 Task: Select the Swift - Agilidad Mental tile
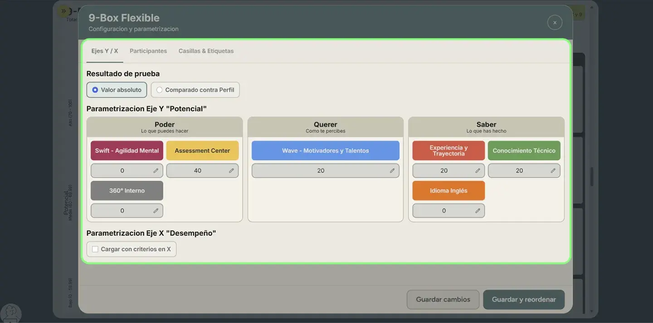[127, 150]
